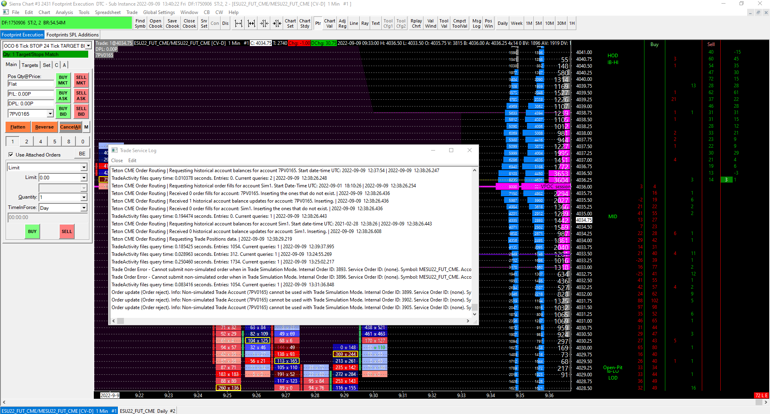Click the SELL MKT button
Image resolution: width=770 pixels, height=414 pixels.
(x=81, y=80)
